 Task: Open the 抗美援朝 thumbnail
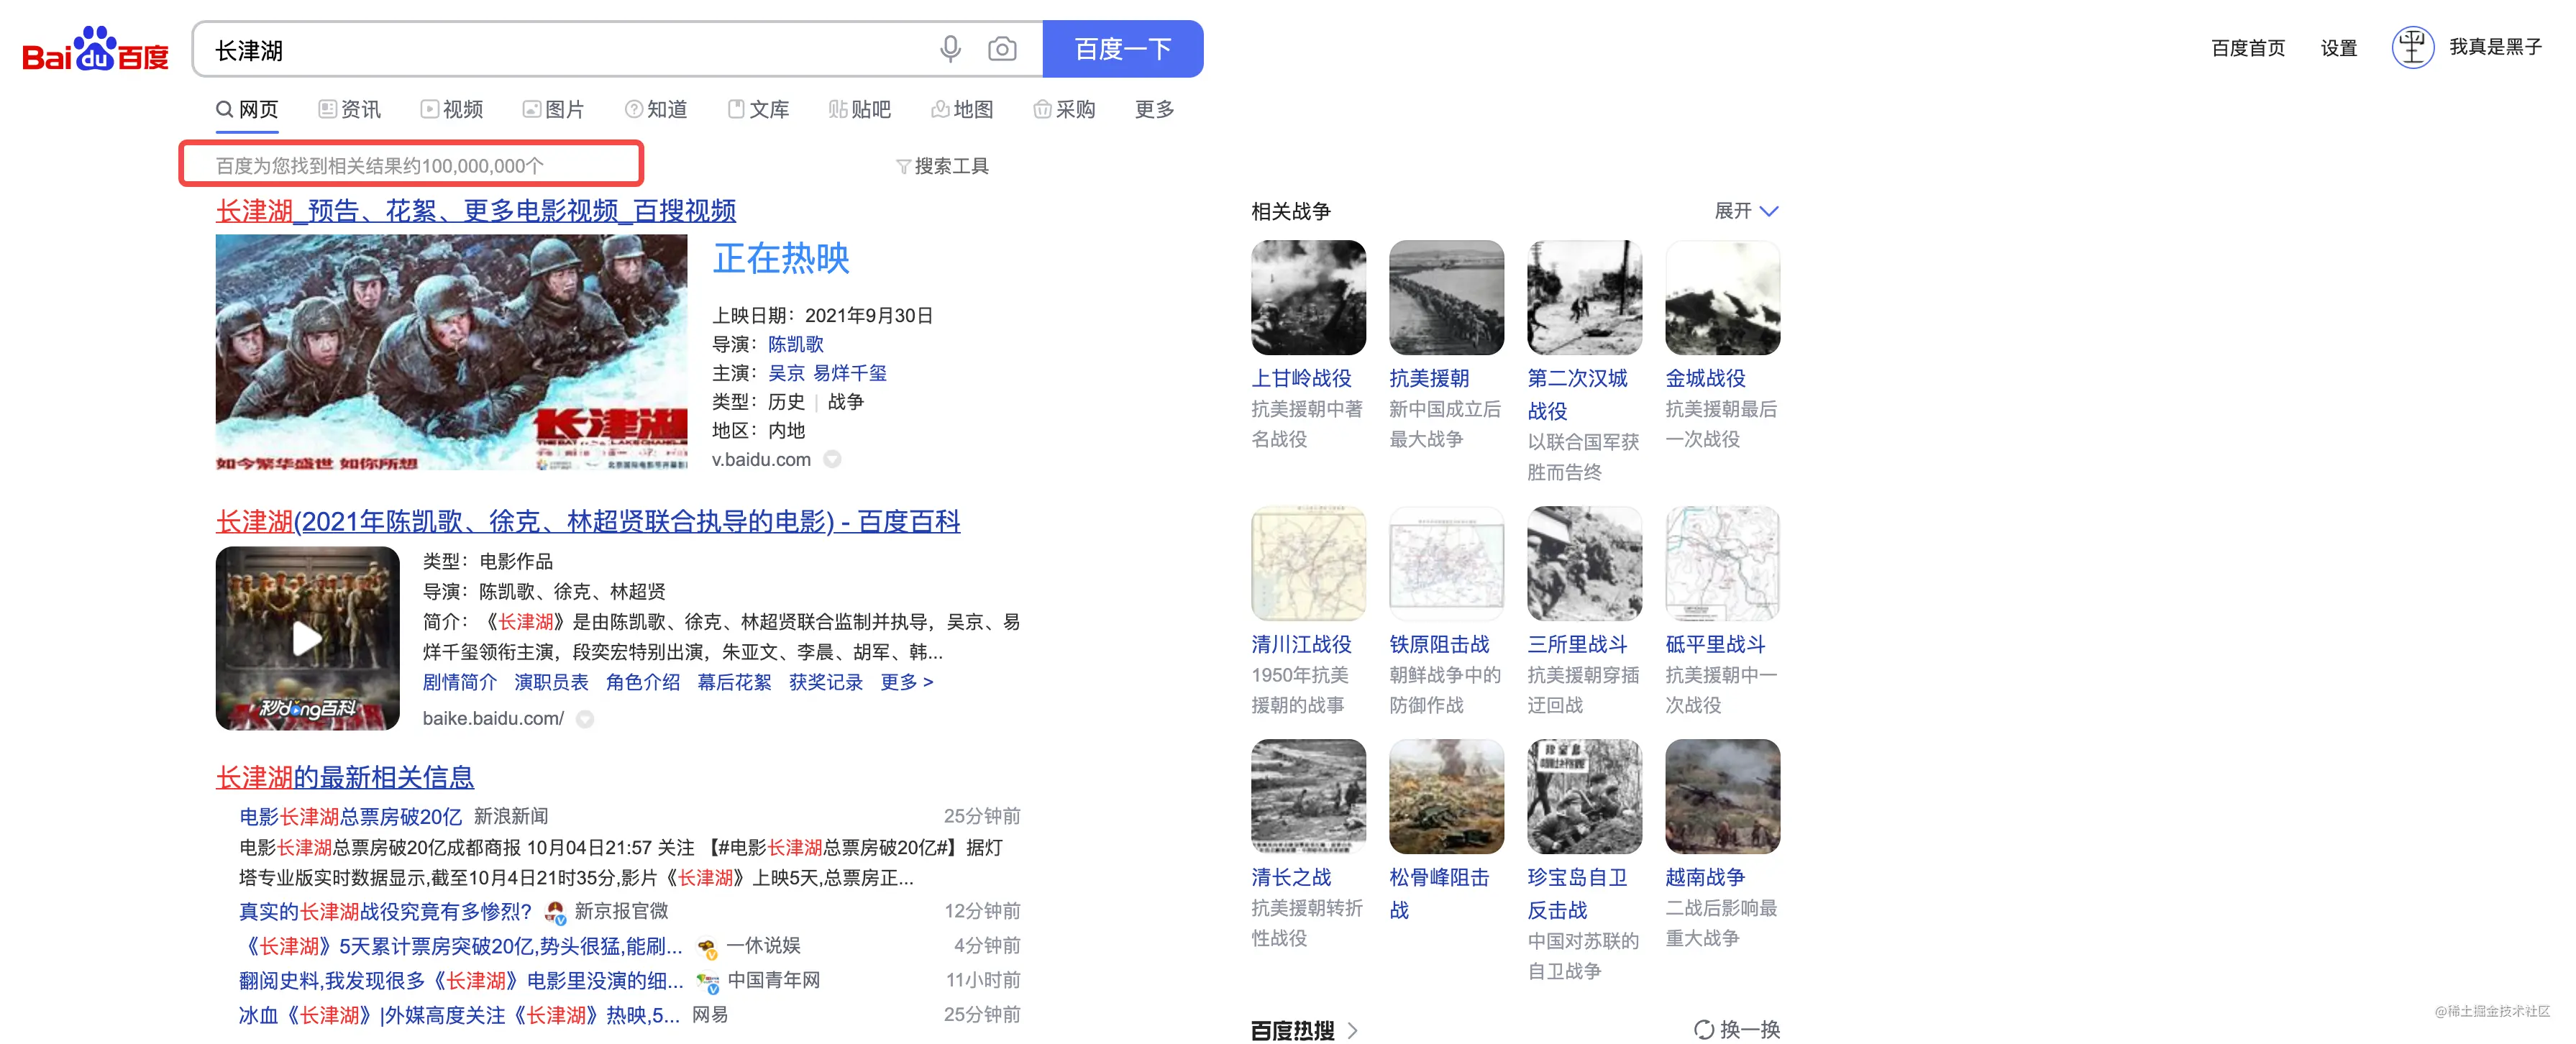tap(1446, 297)
